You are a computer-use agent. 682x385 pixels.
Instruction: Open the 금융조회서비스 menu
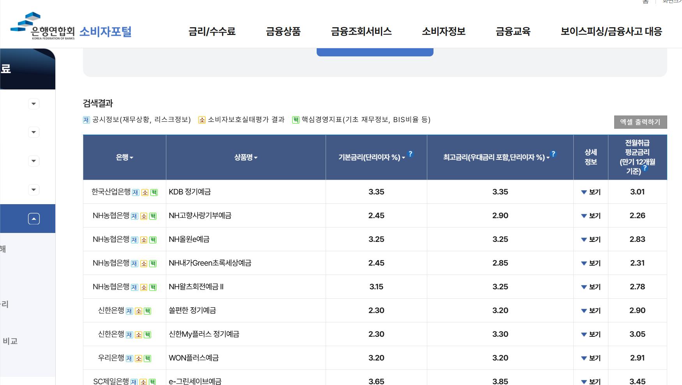pos(361,31)
